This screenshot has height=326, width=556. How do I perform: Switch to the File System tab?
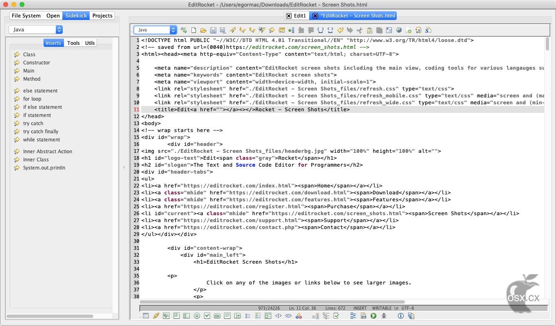click(x=26, y=15)
